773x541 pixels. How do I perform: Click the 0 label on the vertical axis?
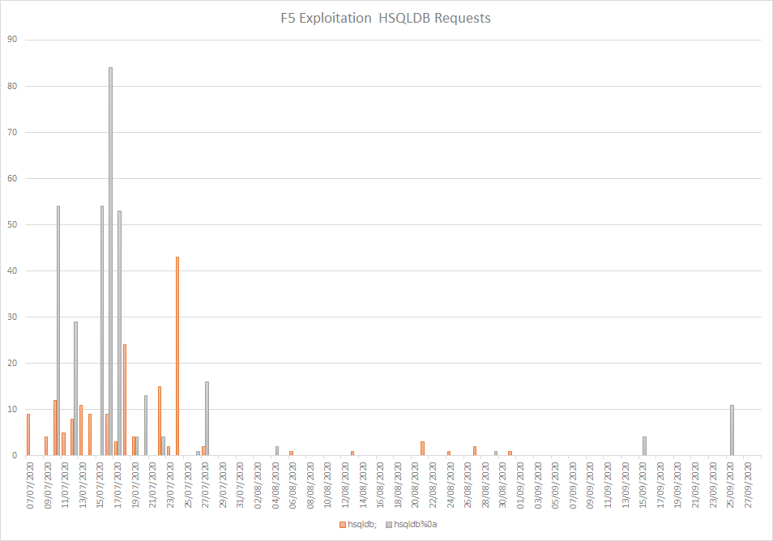pos(14,455)
